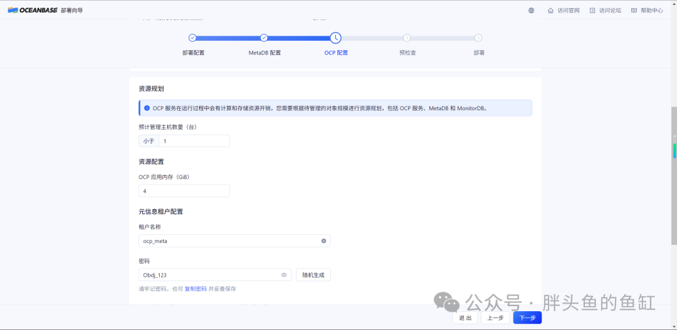The height and width of the screenshot is (330, 677).
Task: Click the 部署向导 title text
Action: pos(72,11)
